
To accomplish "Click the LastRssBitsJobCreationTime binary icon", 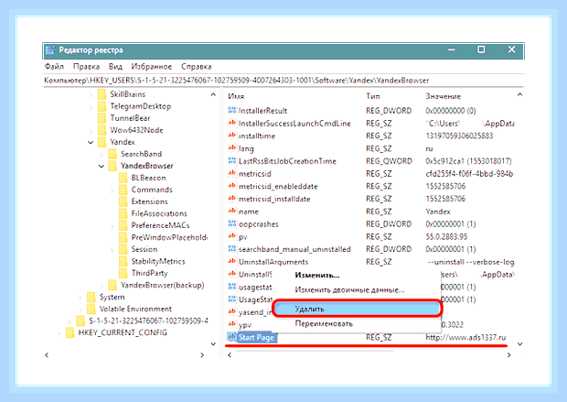I will coord(231,161).
